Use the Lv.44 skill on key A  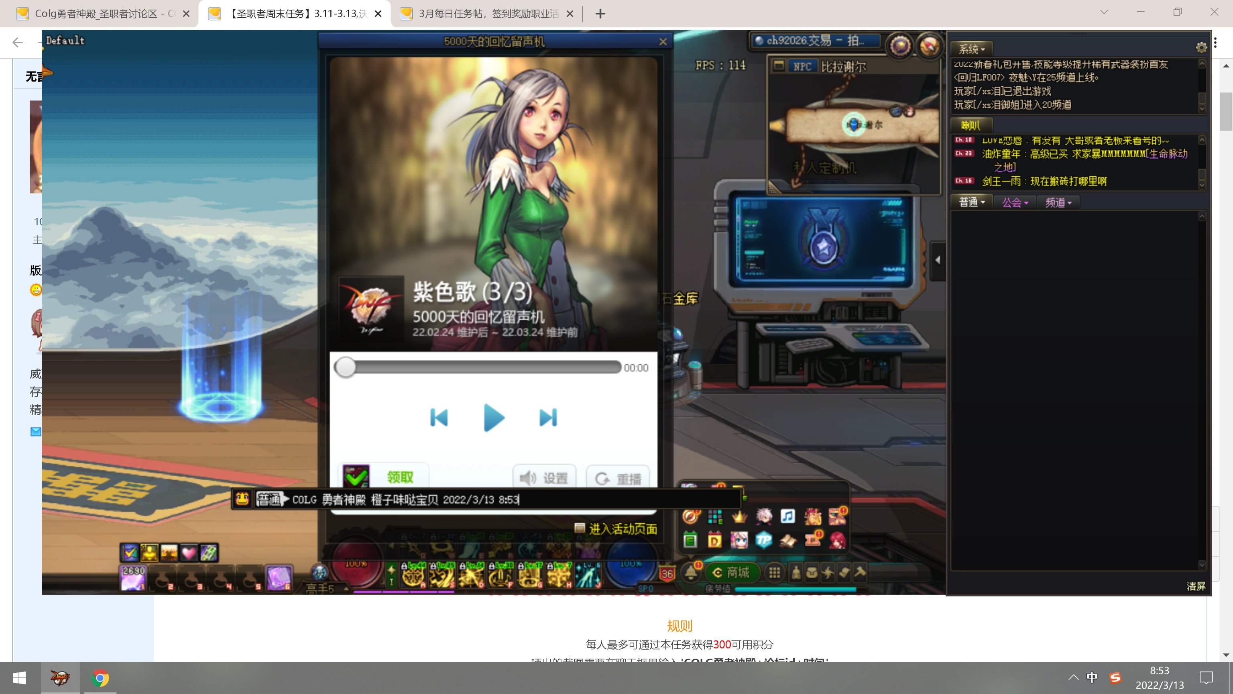pos(413,575)
